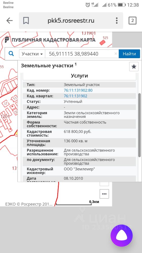The image size is (142, 253).
Task: Tap the browser back arrow
Action: [9, 21]
